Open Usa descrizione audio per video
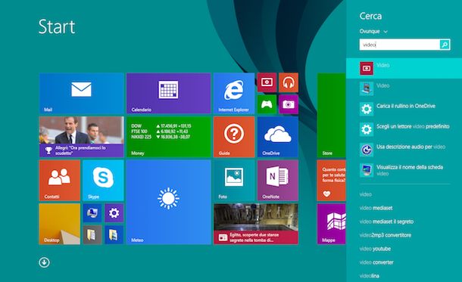 pos(404,150)
